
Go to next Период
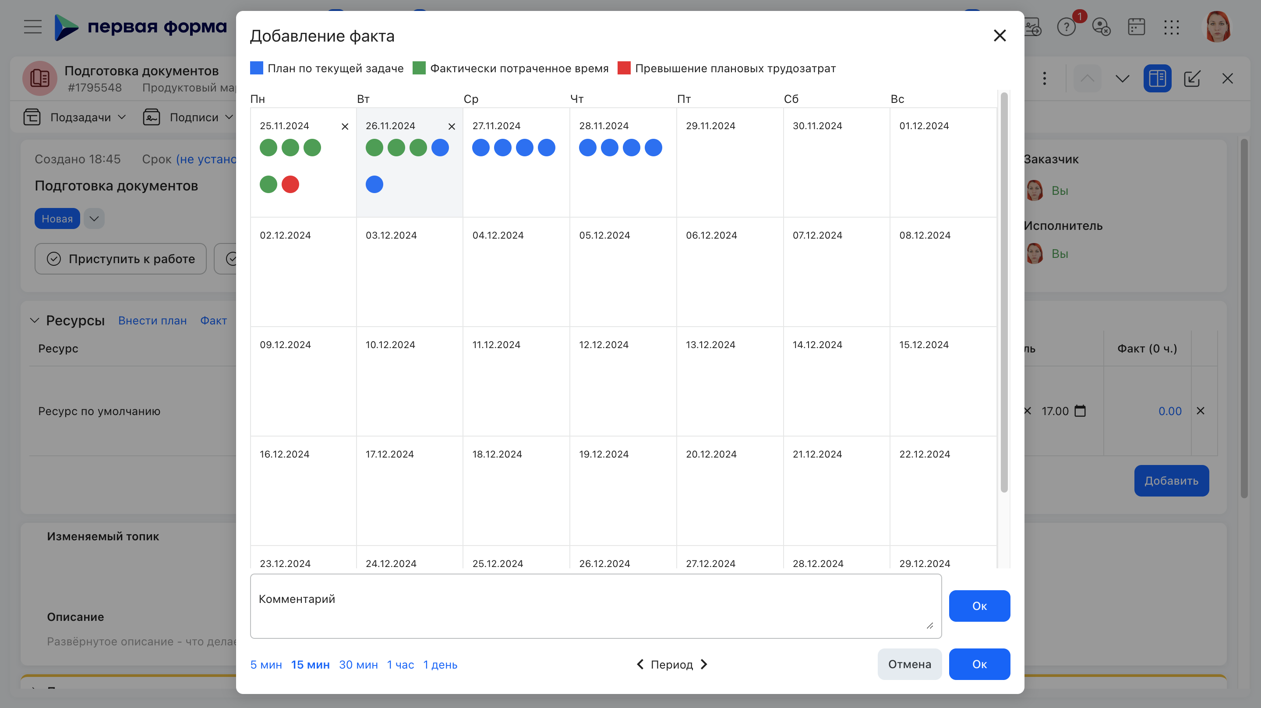(x=704, y=665)
